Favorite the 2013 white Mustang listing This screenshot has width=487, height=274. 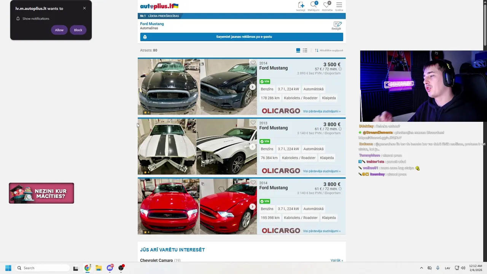click(x=253, y=123)
